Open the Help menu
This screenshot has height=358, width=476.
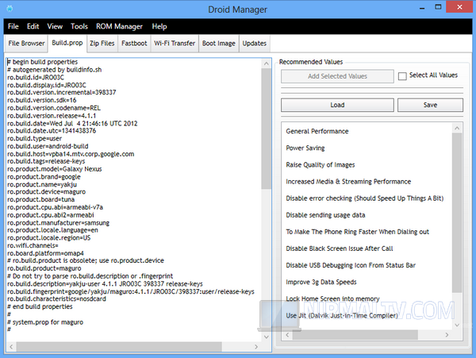(x=159, y=26)
